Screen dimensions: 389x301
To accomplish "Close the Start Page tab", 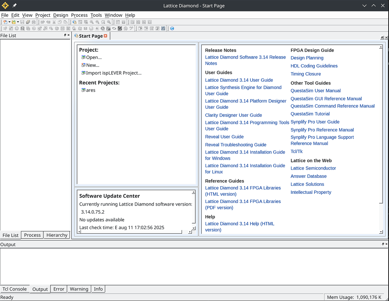I will (x=106, y=36).
